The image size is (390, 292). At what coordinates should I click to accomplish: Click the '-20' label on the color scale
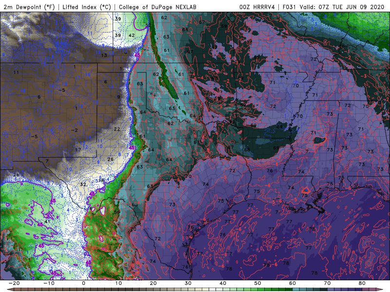coord(14,283)
